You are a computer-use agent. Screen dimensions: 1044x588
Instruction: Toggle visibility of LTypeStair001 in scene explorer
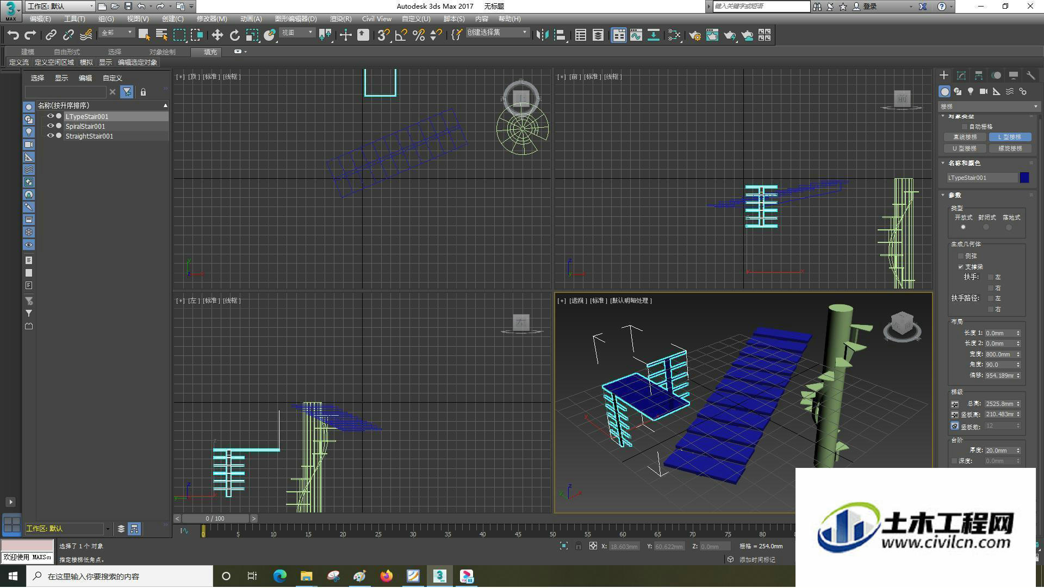pos(50,116)
